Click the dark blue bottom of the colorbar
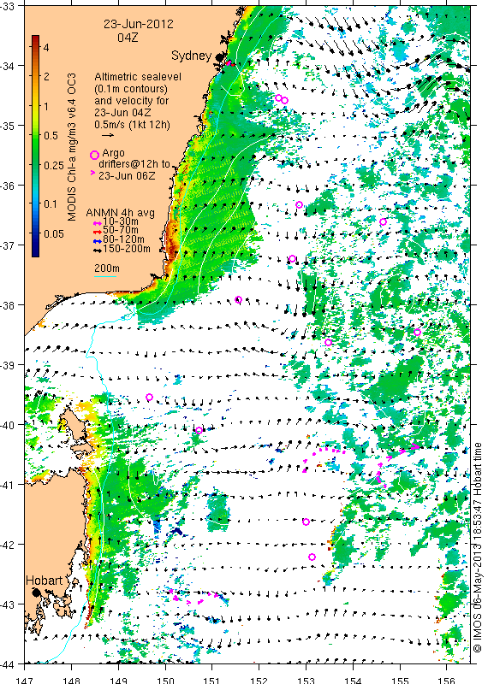This screenshot has height=684, width=488. [x=35, y=252]
